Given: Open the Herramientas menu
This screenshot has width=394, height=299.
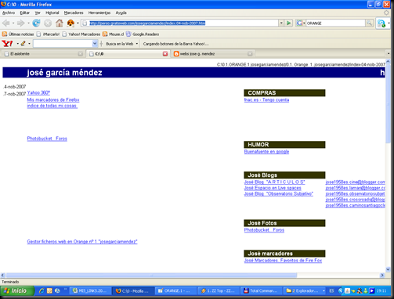Looking at the screenshot, I should 99,13.
